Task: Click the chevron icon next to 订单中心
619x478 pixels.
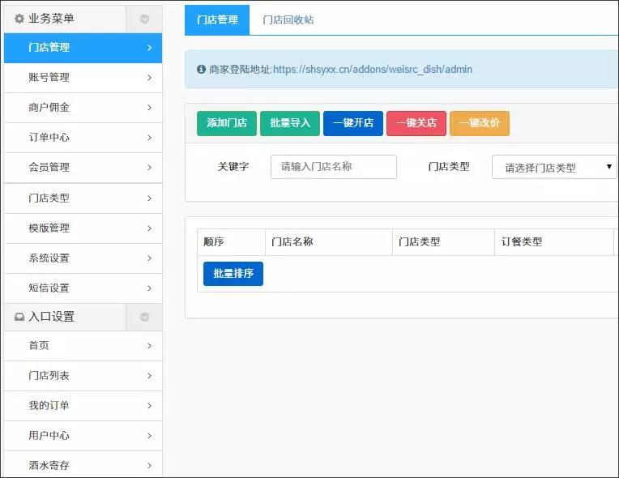Action: click(149, 138)
